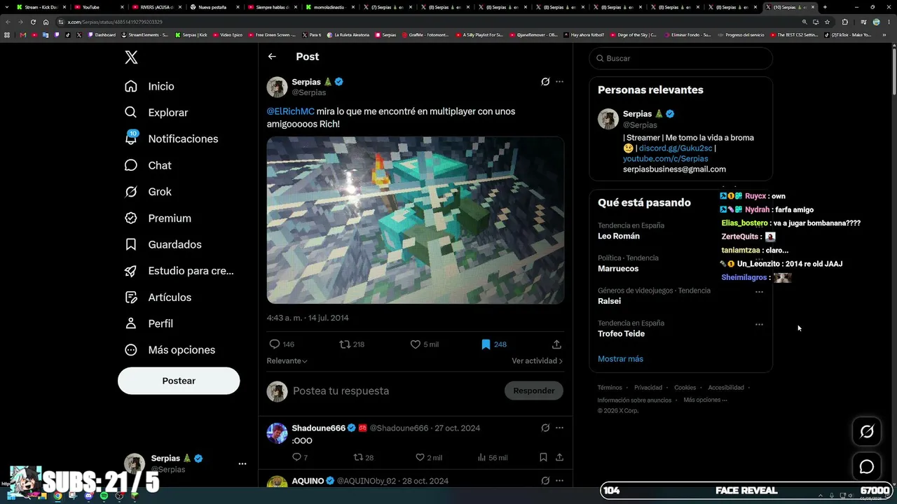Open the discord.gg/Guku2sc link
This screenshot has width=897, height=504.
tap(676, 148)
